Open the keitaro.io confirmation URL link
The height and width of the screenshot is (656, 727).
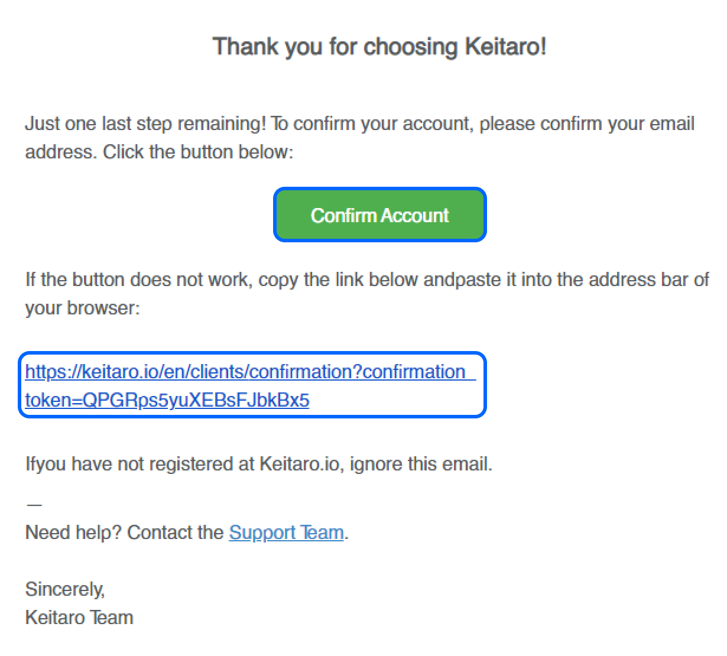click(x=245, y=372)
